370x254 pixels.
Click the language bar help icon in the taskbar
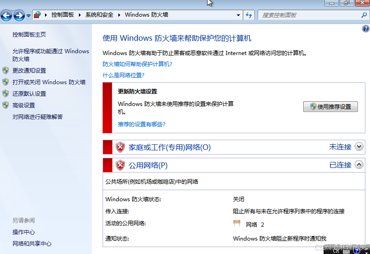click(357, 251)
